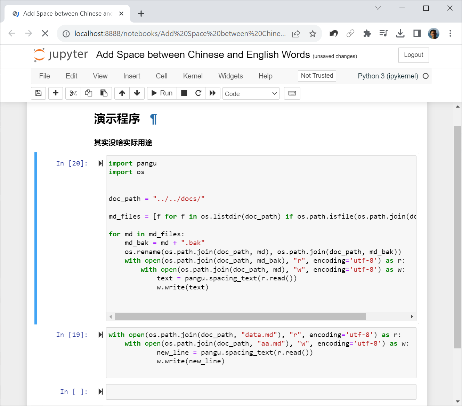Open the File menu
This screenshot has width=462, height=406.
pyautogui.click(x=44, y=76)
